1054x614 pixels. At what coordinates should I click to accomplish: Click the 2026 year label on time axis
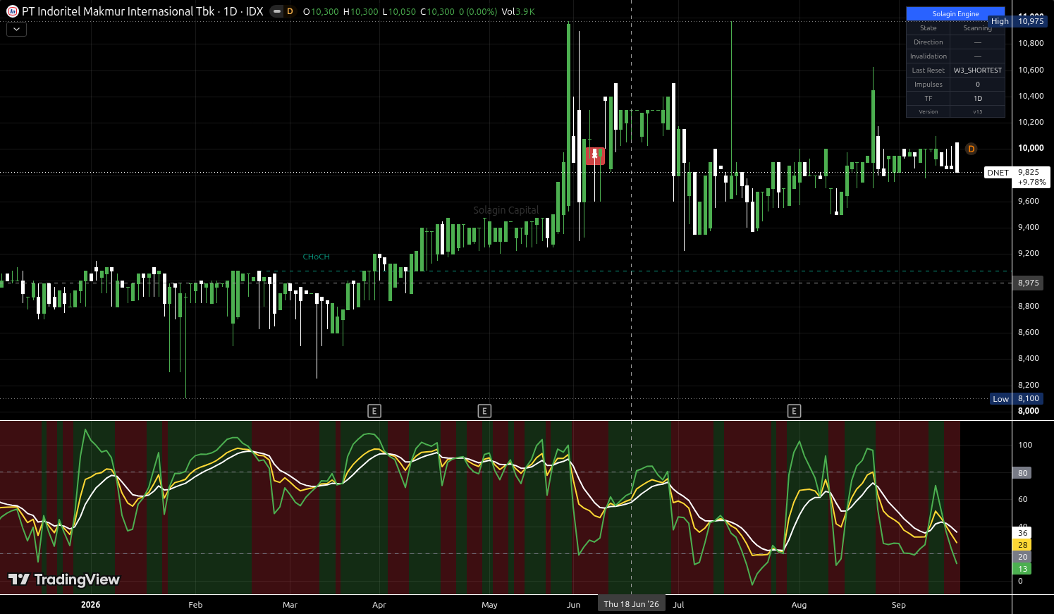click(90, 605)
